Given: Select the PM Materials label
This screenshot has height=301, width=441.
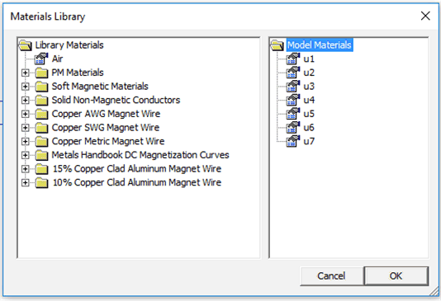Looking at the screenshot, I should pos(78,73).
